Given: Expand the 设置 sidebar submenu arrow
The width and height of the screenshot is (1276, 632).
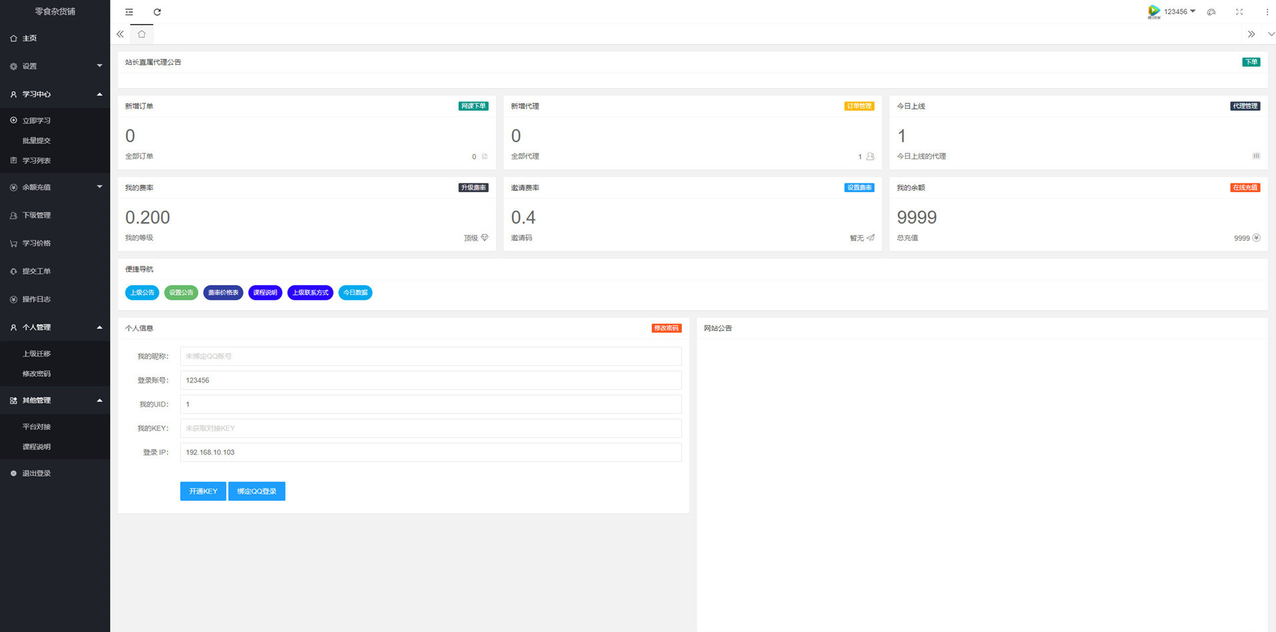Looking at the screenshot, I should pyautogui.click(x=99, y=65).
